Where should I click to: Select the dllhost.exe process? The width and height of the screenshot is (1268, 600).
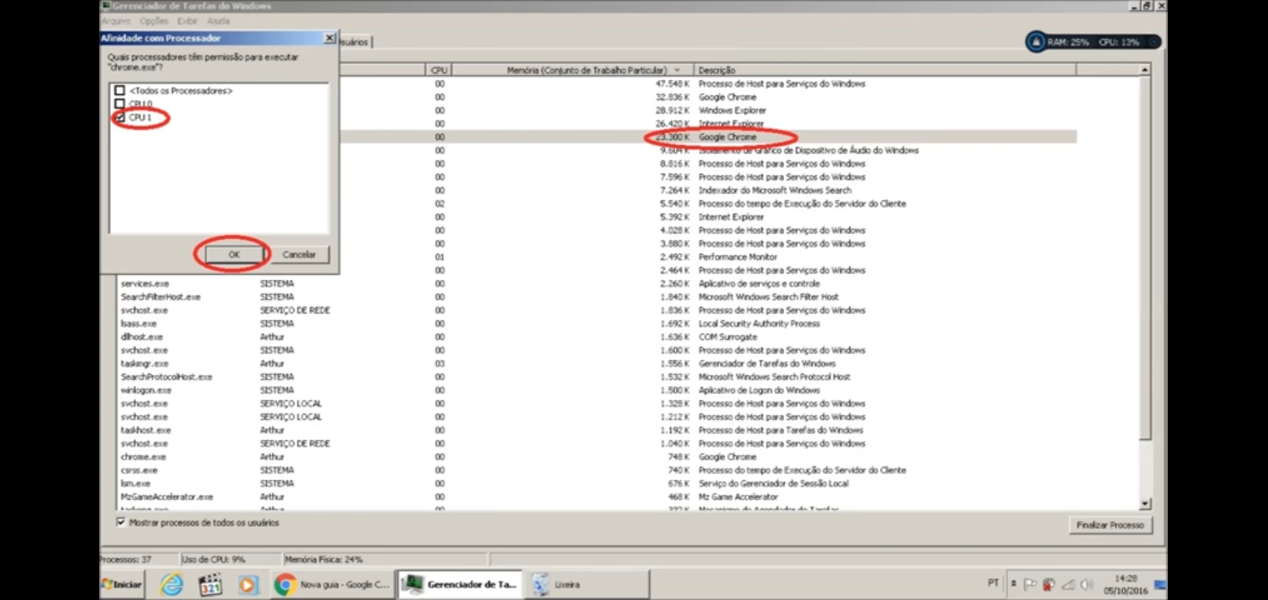(141, 337)
